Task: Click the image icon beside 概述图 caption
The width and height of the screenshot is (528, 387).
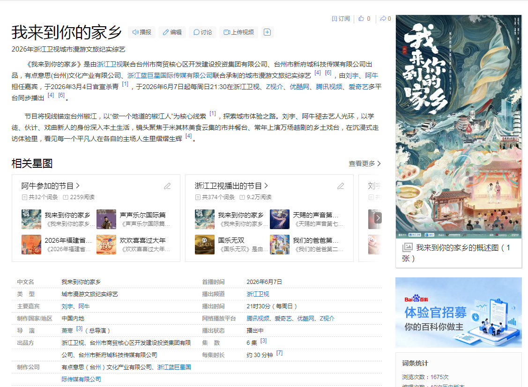Action: (x=408, y=247)
